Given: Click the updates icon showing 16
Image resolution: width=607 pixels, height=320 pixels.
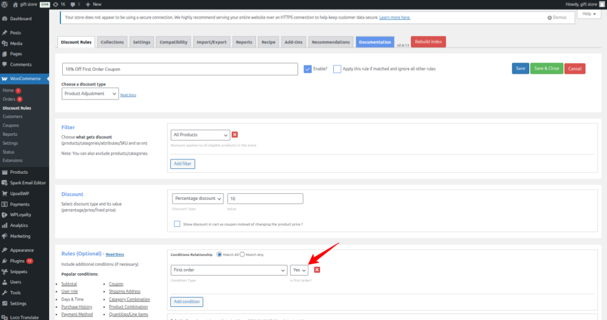Looking at the screenshot, I should click(x=55, y=5).
